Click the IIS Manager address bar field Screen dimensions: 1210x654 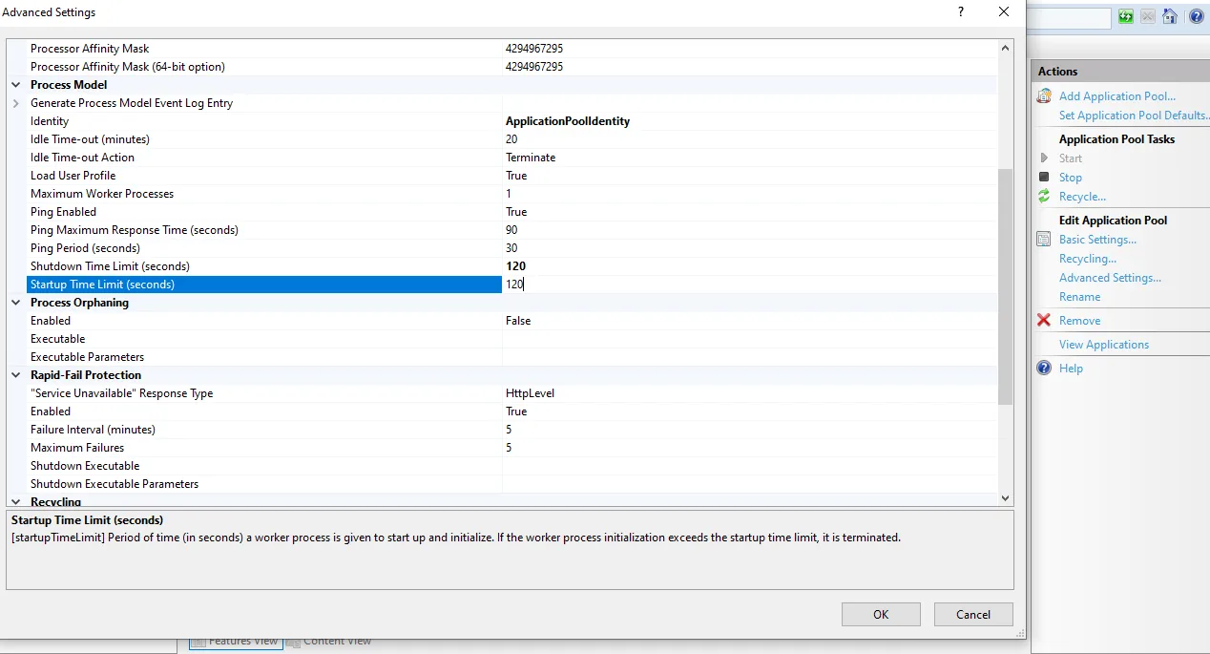tap(1069, 17)
